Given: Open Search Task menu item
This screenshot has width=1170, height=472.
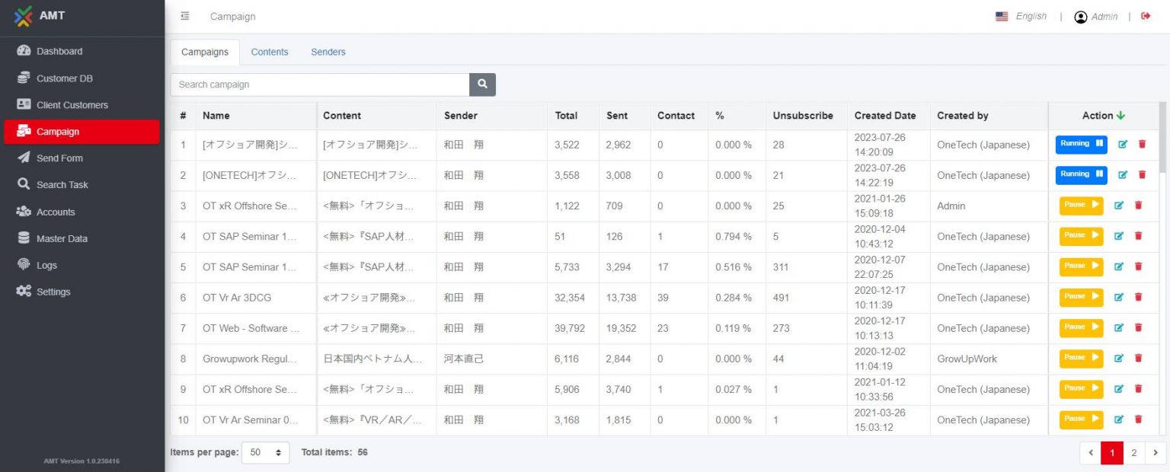Looking at the screenshot, I should point(82,185).
